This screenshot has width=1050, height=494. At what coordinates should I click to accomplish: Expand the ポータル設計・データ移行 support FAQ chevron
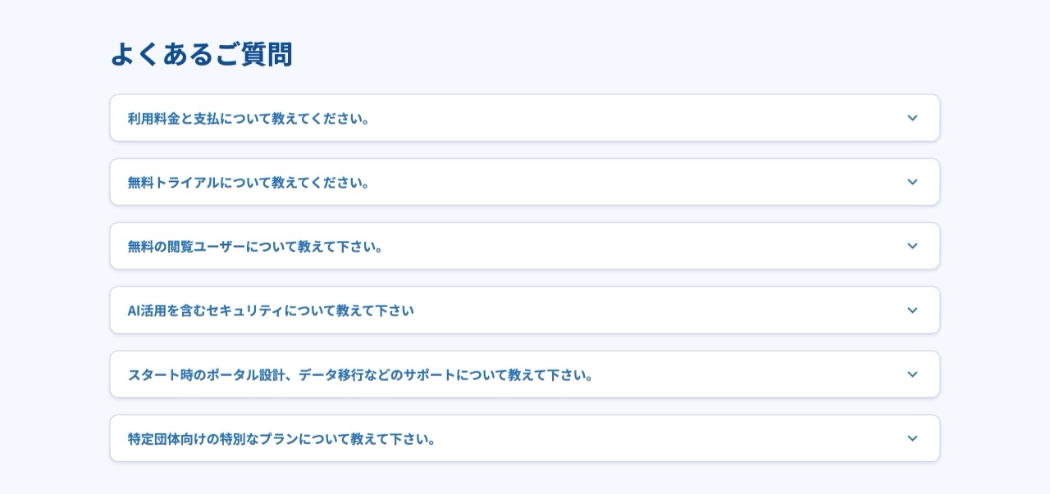click(912, 374)
